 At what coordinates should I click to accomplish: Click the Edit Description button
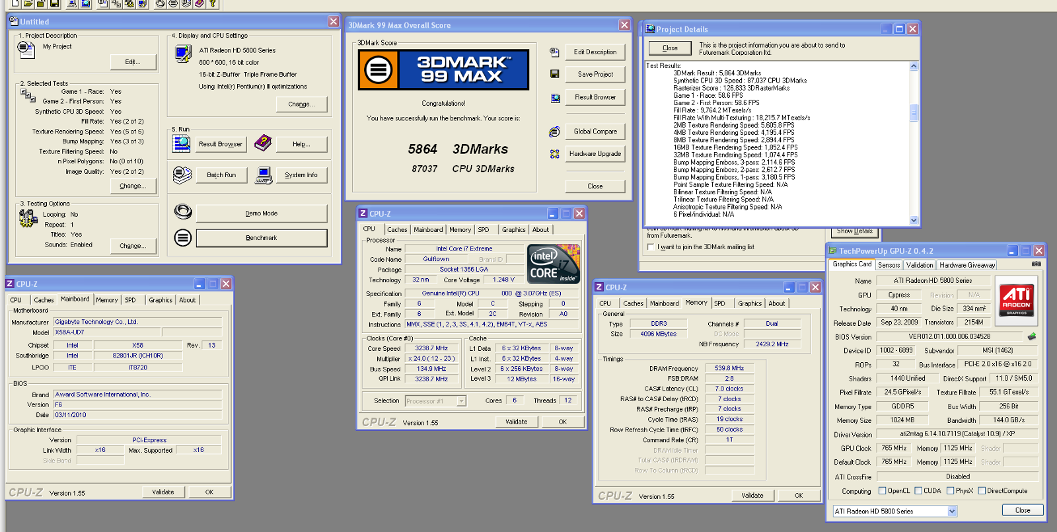595,52
